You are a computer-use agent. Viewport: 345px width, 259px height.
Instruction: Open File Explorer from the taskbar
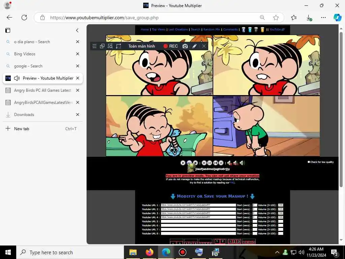[x=133, y=252]
